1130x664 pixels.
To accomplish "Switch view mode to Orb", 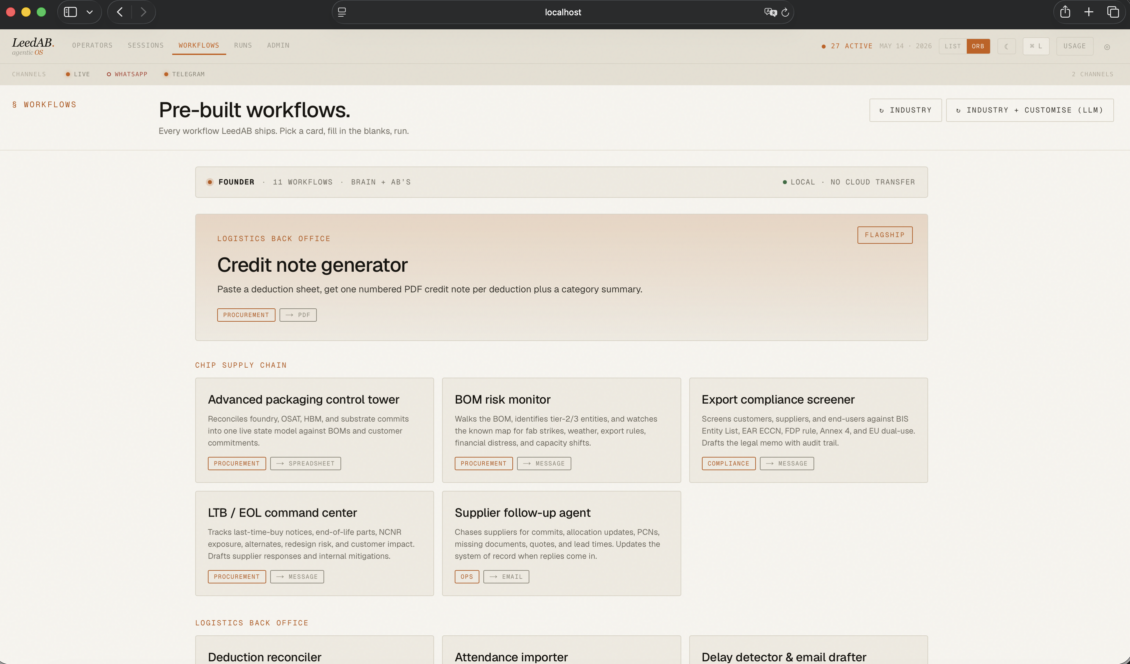I will click(978, 46).
